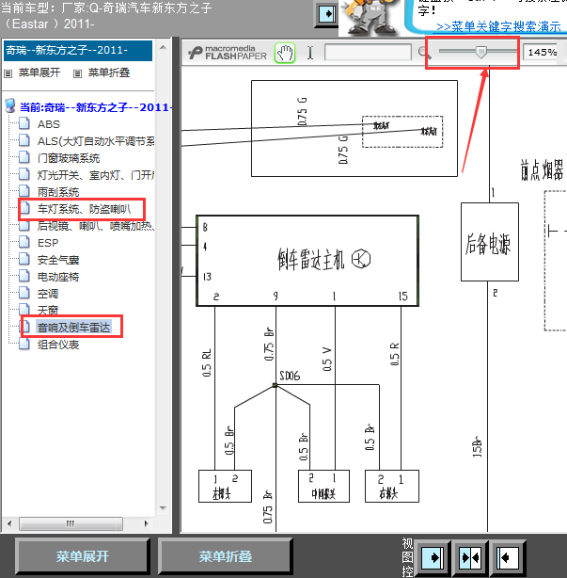Image resolution: width=567 pixels, height=578 pixels.
Task: Open the ABS wiring diagram
Action: 48,124
